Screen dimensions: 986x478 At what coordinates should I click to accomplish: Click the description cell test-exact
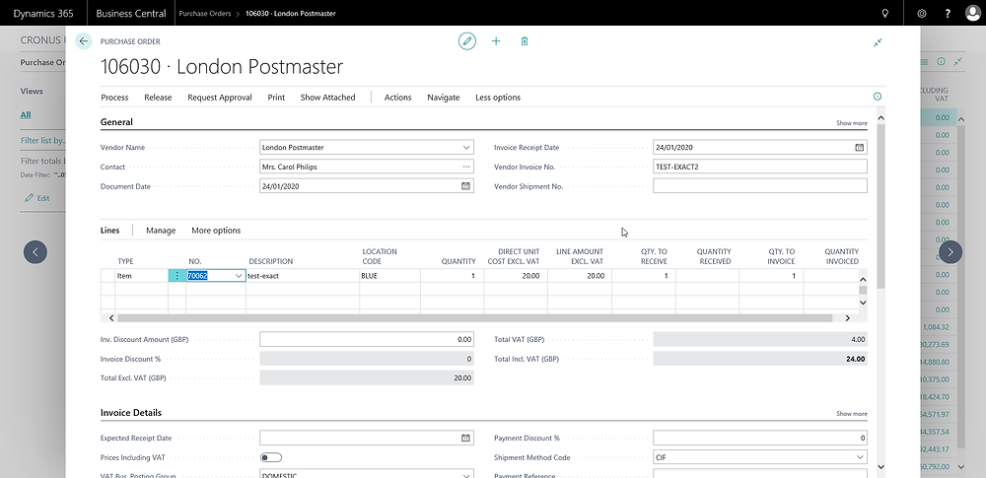pos(303,276)
